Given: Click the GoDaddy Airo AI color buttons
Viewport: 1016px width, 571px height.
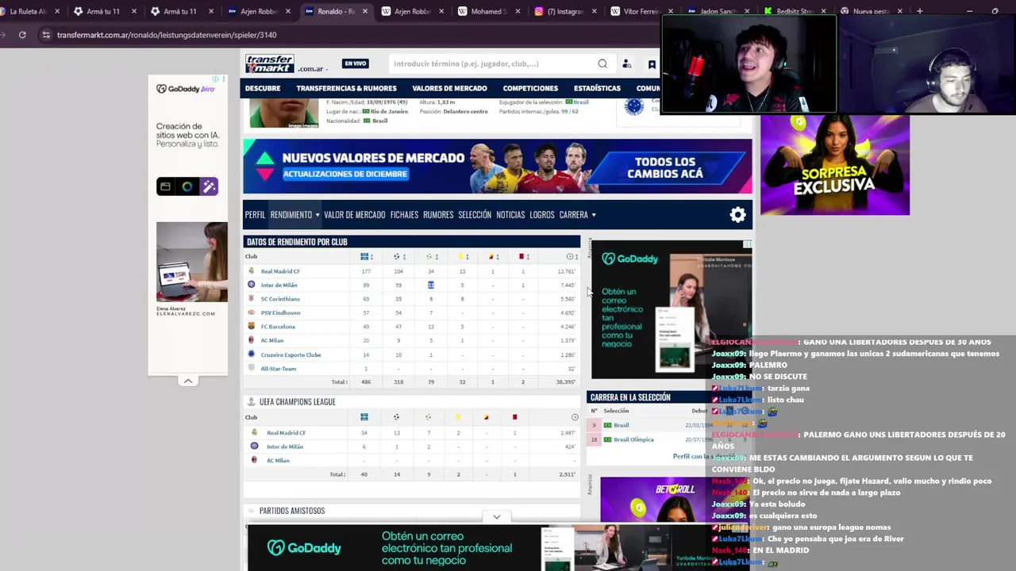Looking at the screenshot, I should click(x=187, y=186).
